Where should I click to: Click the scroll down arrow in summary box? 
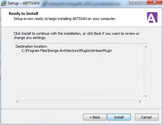[x=146, y=96]
